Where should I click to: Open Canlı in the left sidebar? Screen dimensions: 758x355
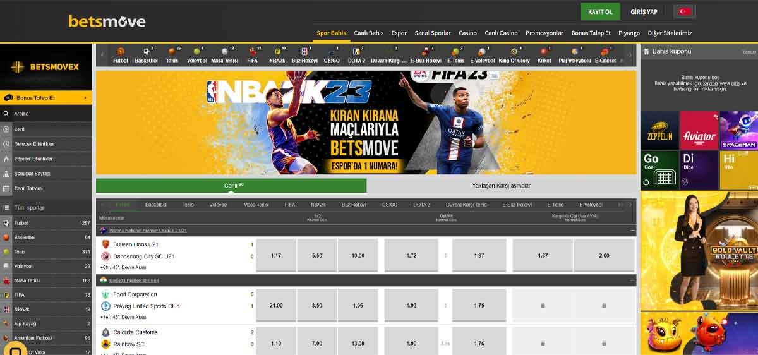click(46, 129)
